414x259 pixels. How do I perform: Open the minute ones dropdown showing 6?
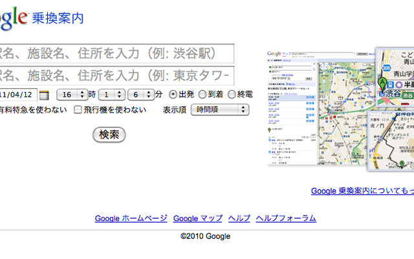(141, 95)
